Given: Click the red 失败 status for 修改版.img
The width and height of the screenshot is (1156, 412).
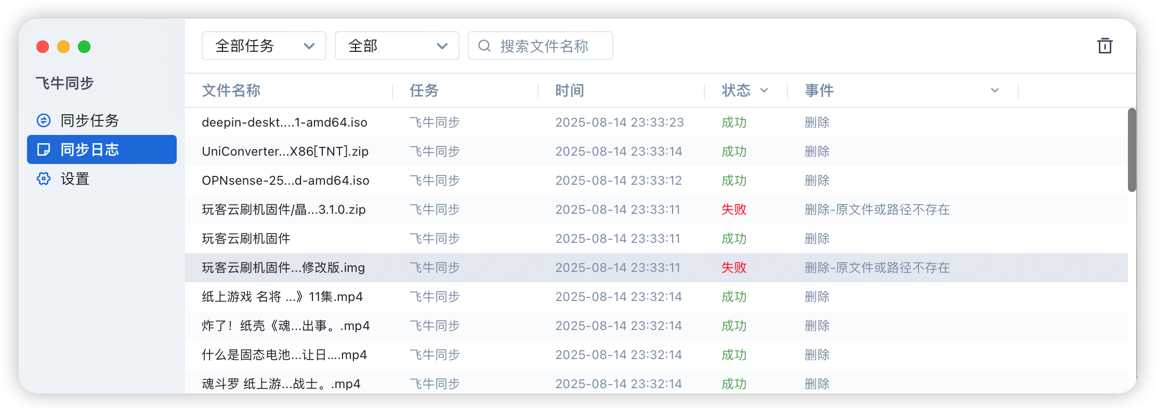Looking at the screenshot, I should tap(733, 268).
